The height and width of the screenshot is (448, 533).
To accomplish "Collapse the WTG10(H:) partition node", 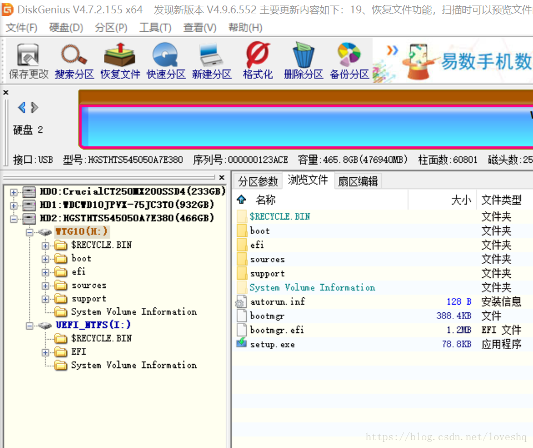I will tap(29, 232).
